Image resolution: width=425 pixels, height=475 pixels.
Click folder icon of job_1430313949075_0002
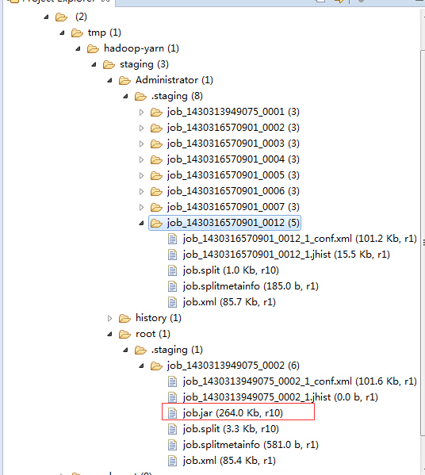tap(156, 366)
